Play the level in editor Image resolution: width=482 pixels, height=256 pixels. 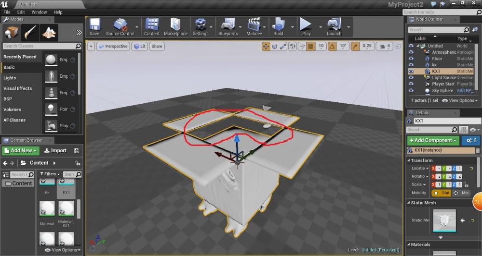[306, 27]
